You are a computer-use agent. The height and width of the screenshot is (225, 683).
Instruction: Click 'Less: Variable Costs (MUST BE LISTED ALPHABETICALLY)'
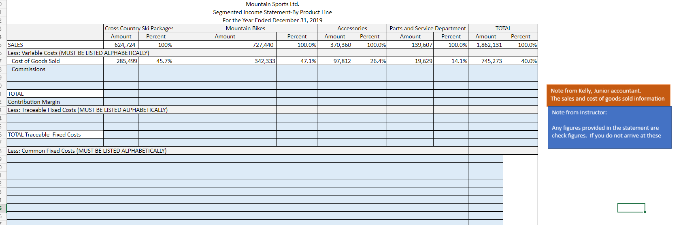click(79, 53)
